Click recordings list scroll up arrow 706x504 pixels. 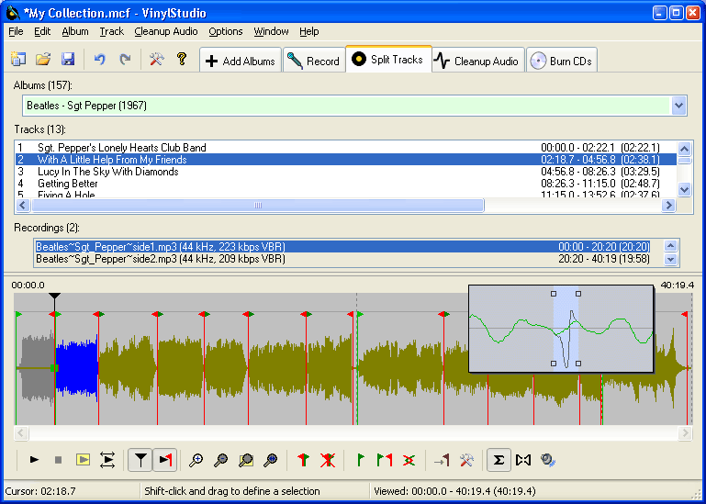pyautogui.click(x=670, y=246)
